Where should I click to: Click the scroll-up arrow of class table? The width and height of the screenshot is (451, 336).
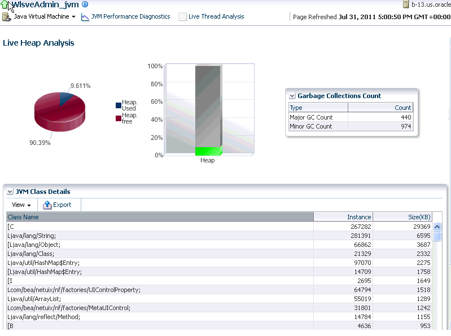[x=437, y=227]
